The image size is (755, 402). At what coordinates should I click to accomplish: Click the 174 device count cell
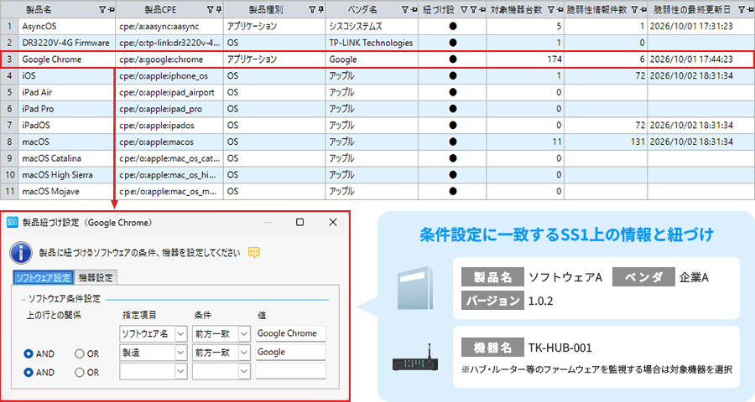click(x=525, y=59)
